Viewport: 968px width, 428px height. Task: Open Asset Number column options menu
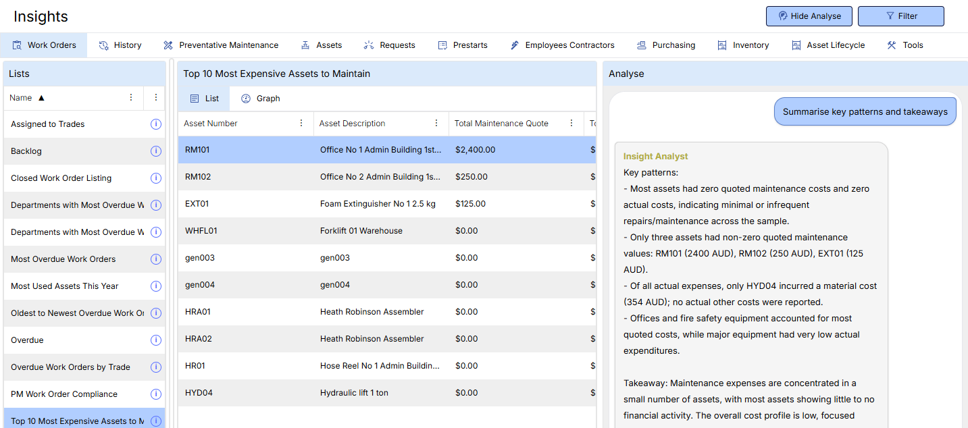coord(301,124)
